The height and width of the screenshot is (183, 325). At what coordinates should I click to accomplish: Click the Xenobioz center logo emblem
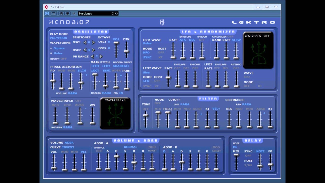click(x=162, y=22)
